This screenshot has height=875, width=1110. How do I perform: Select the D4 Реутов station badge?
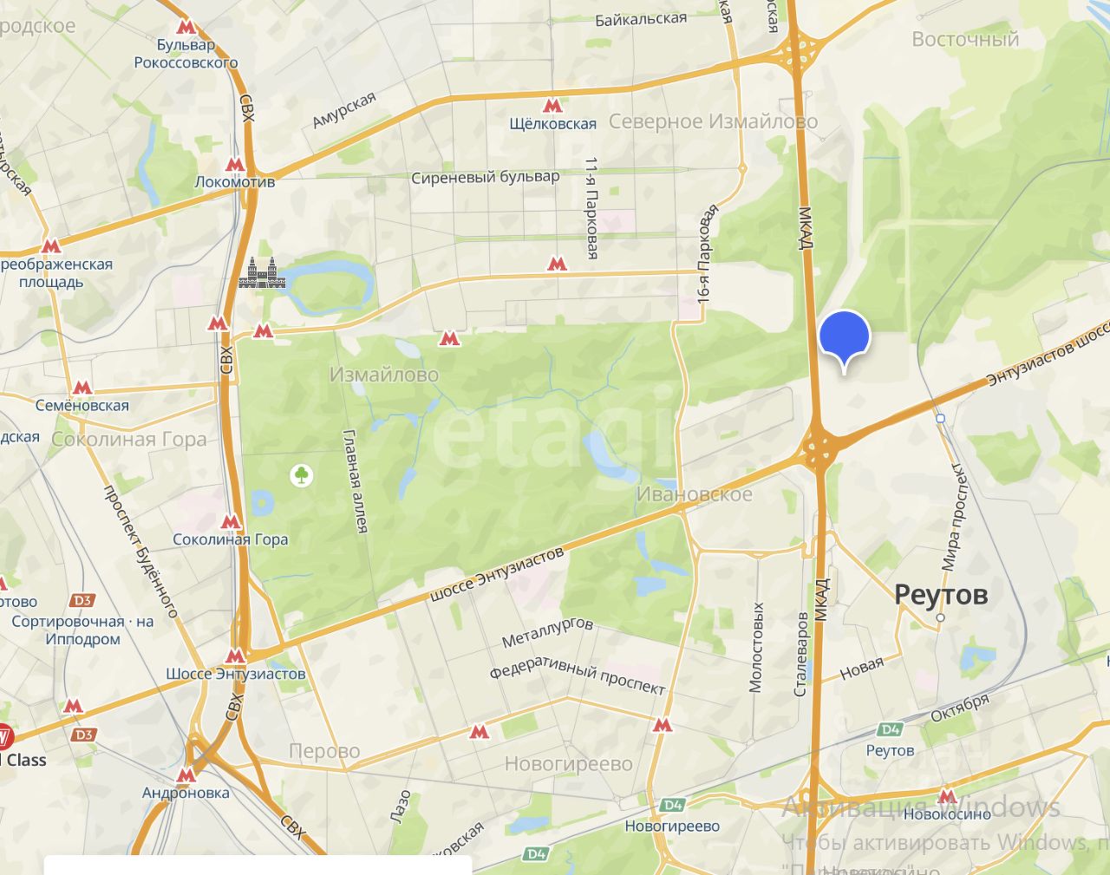[x=891, y=729]
